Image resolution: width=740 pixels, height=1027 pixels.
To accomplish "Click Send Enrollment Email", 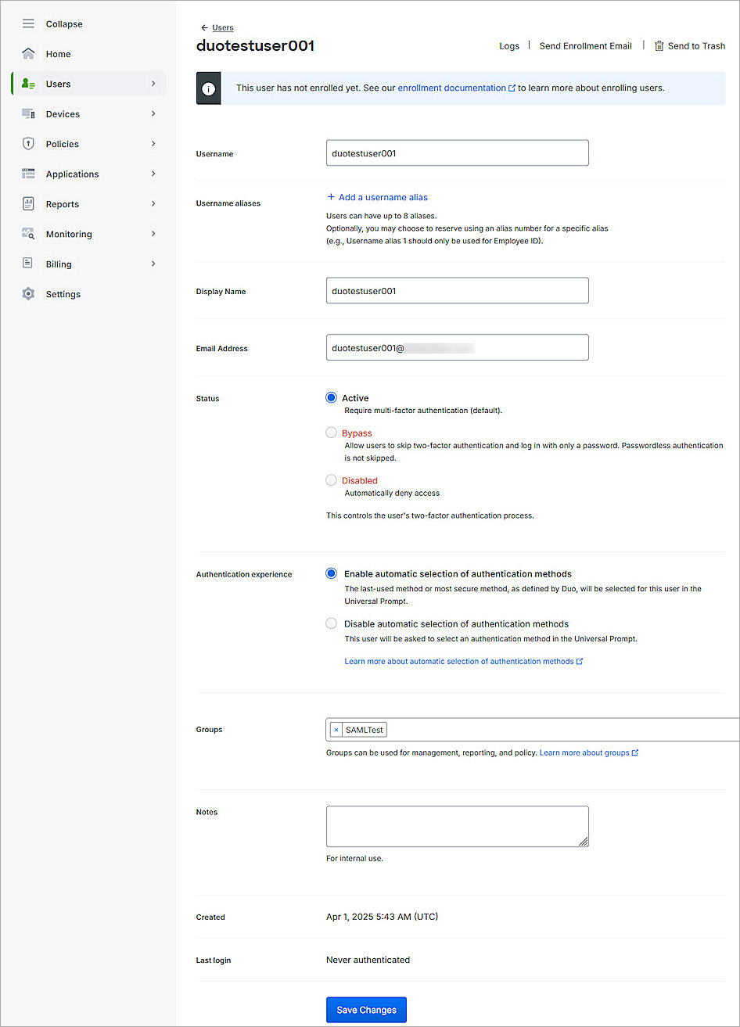I will [585, 46].
